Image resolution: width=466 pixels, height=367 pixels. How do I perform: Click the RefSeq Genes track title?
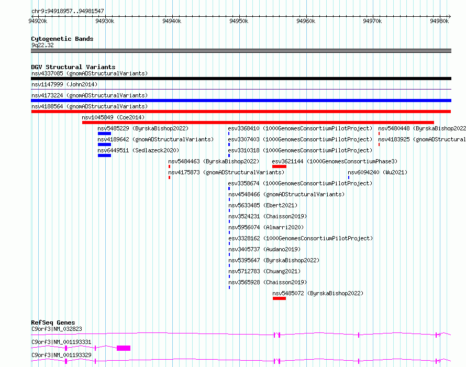[x=53, y=322]
